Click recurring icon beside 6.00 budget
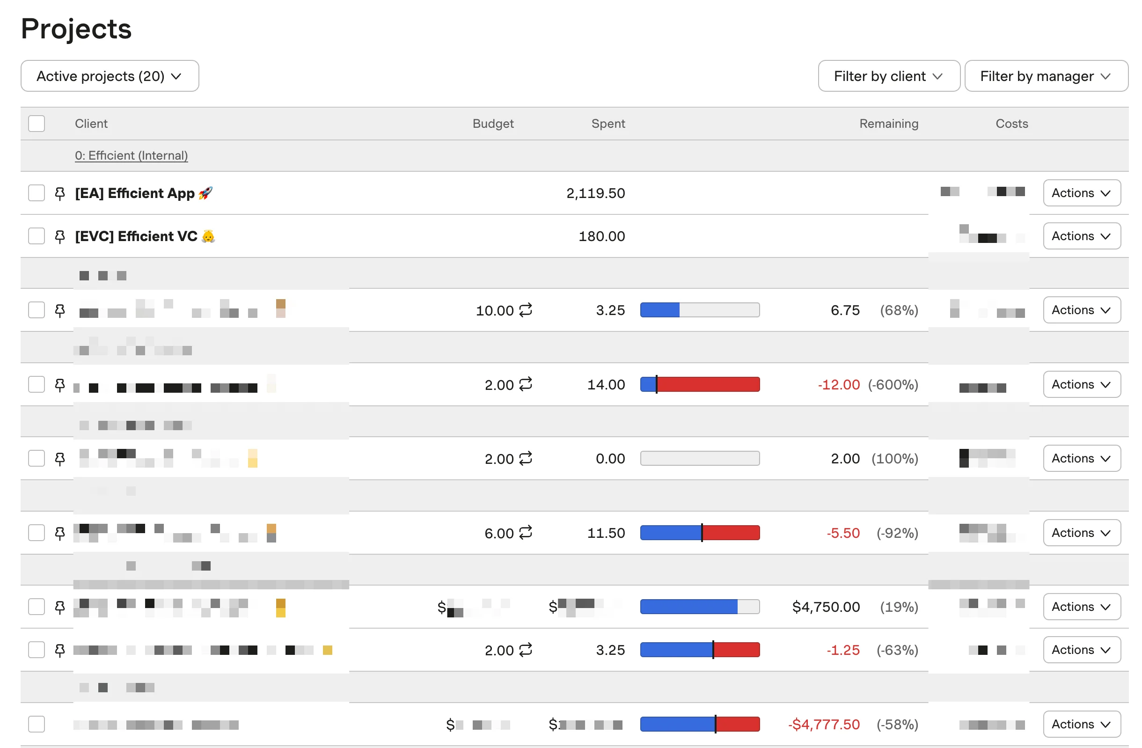1142x748 pixels. click(526, 533)
